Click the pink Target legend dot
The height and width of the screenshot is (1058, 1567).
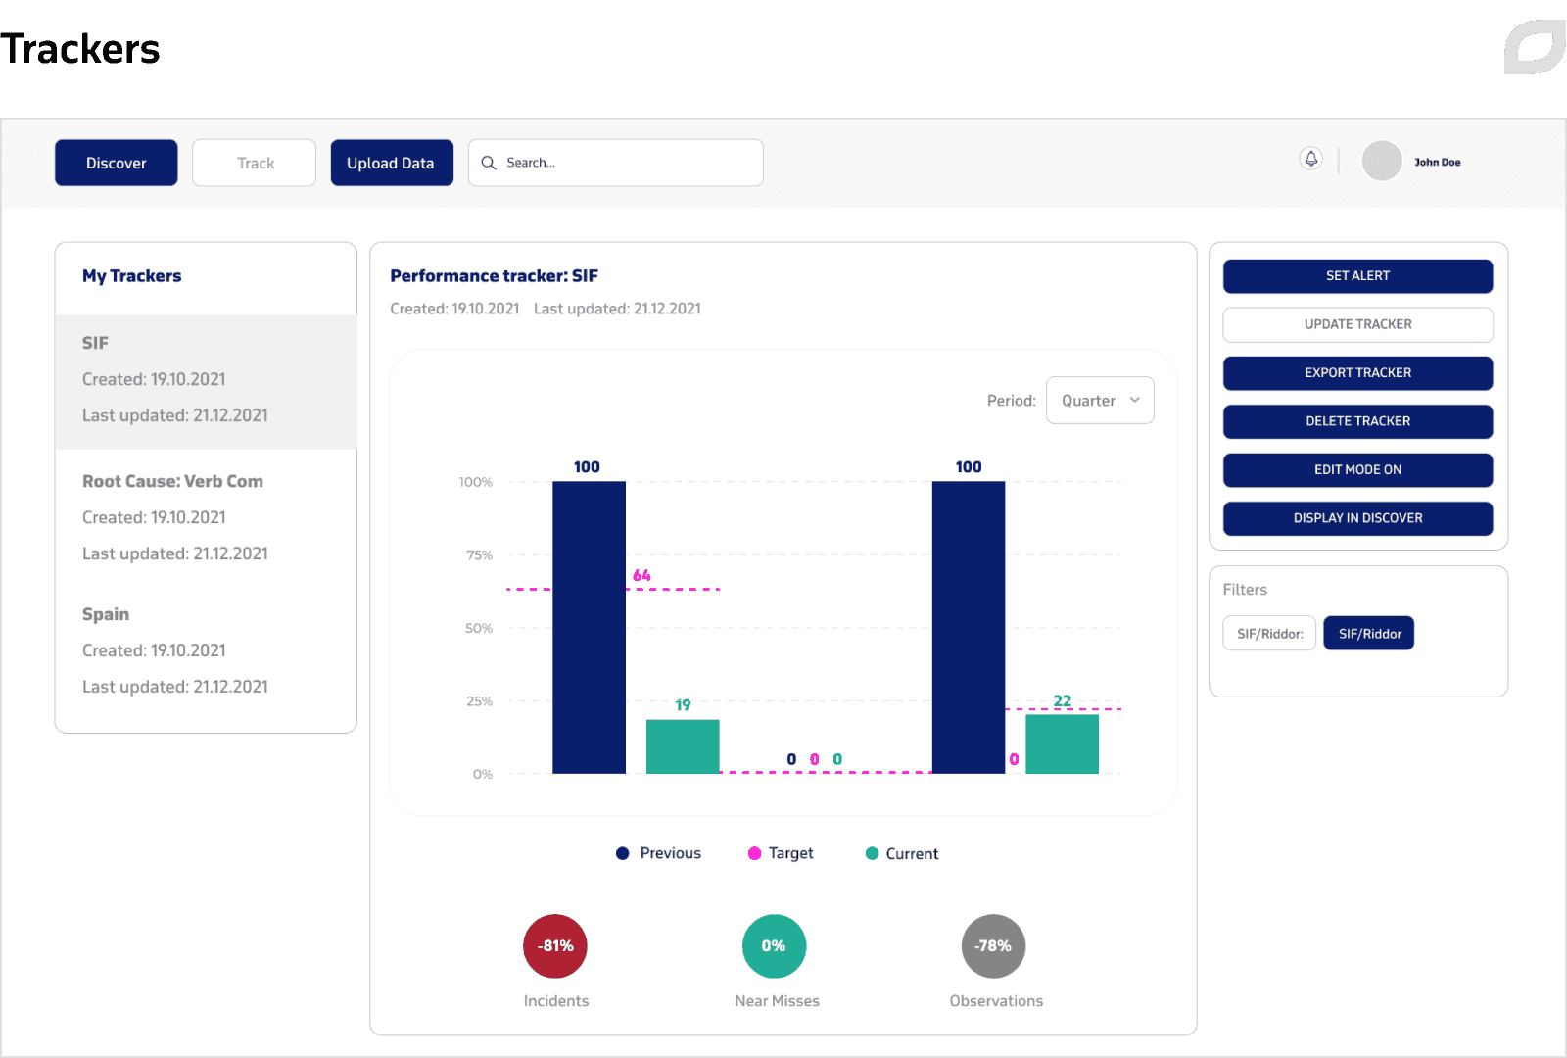[x=754, y=853]
